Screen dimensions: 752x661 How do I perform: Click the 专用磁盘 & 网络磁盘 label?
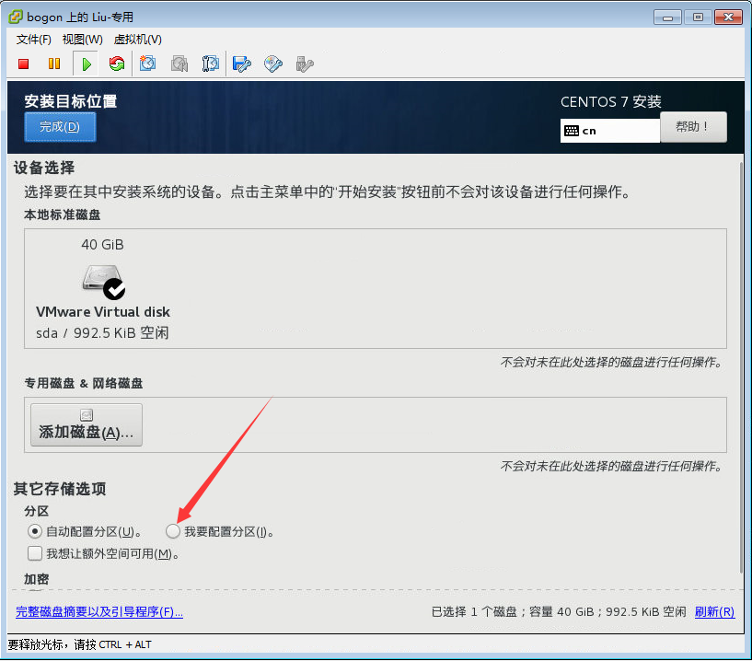(x=84, y=383)
